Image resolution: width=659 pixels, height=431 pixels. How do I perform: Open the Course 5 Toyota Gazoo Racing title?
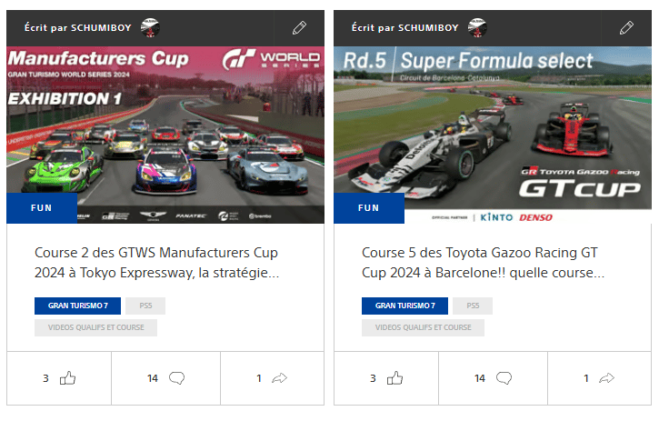[x=483, y=263]
